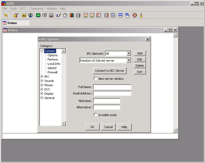Image resolution: width=205 pixels, height=163 pixels.
Task: Open the IRC Network dropdown
Action: click(128, 53)
